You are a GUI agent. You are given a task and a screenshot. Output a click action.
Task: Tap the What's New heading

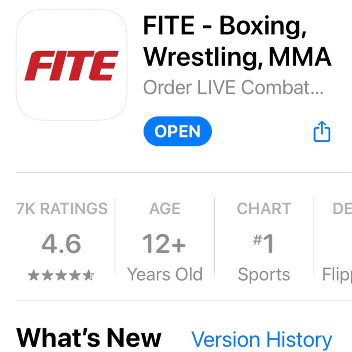[x=89, y=338]
